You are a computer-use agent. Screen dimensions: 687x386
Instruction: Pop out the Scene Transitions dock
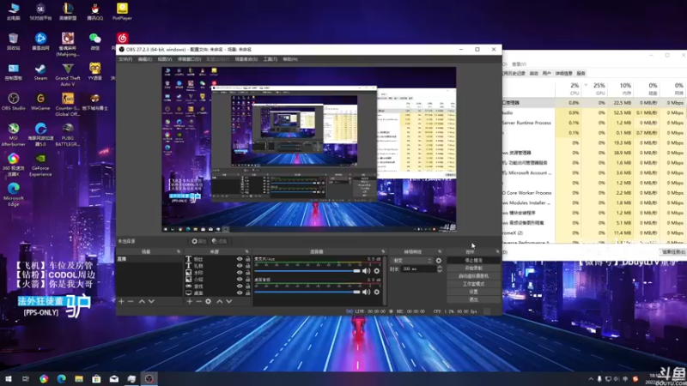pos(440,251)
